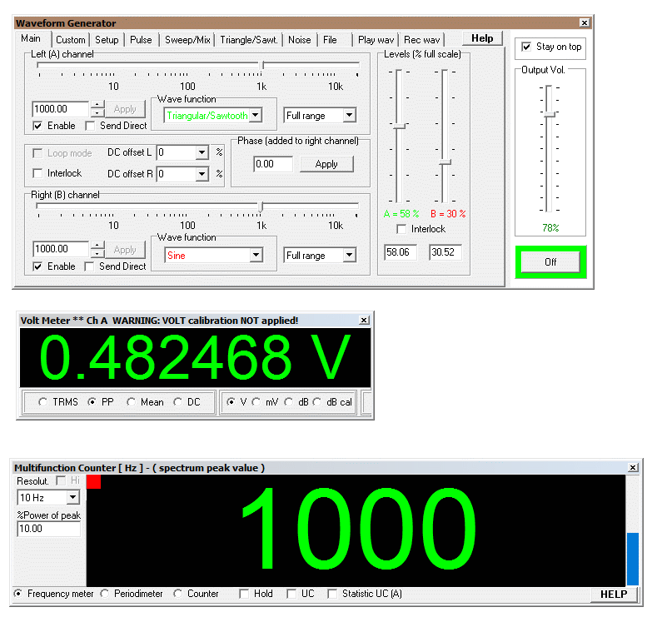Select dB units in Volt Meter
The width and height of the screenshot is (652, 617).
click(289, 402)
